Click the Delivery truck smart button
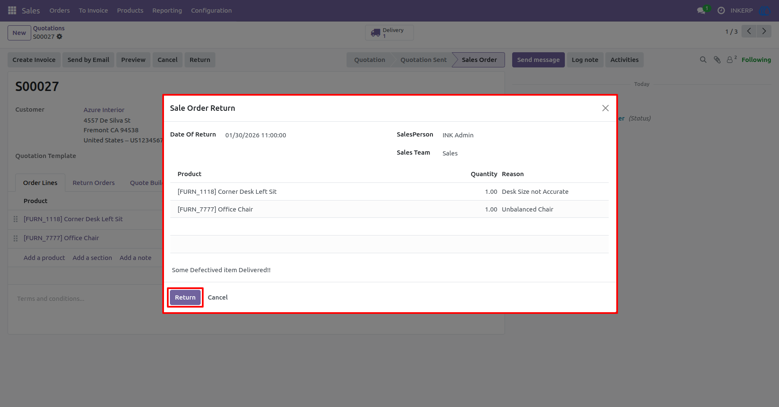The width and height of the screenshot is (779, 407). [x=389, y=32]
